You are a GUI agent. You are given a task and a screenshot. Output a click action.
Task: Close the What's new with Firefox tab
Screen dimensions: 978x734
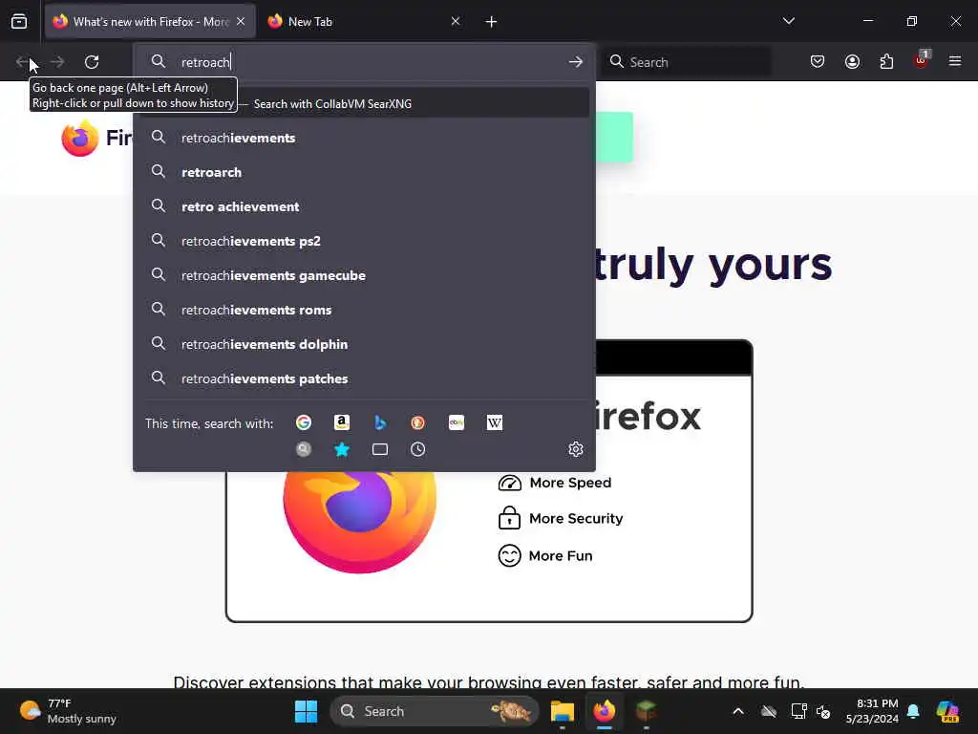(x=241, y=21)
